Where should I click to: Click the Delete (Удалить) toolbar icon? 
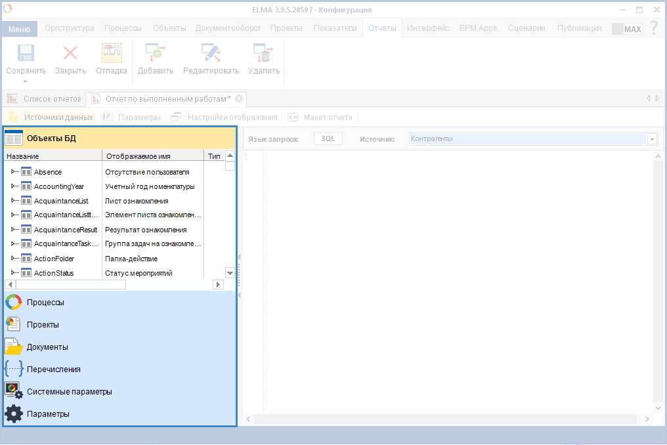263,54
